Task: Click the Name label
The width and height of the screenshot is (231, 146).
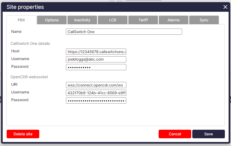Action: tap(16, 31)
